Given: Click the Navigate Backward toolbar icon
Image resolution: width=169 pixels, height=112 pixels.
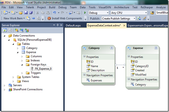Looking at the screenshot, I should (71, 13).
